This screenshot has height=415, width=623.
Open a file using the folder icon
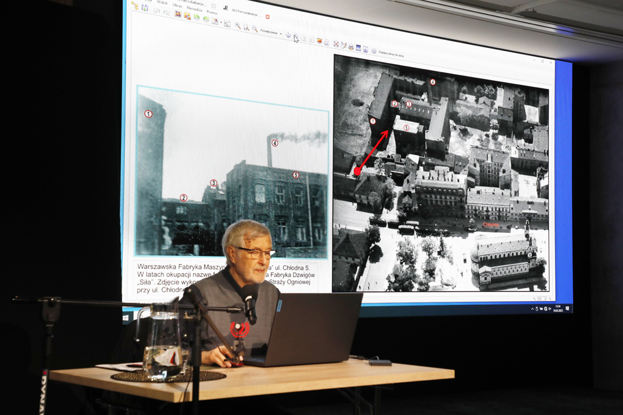tap(135, 6)
